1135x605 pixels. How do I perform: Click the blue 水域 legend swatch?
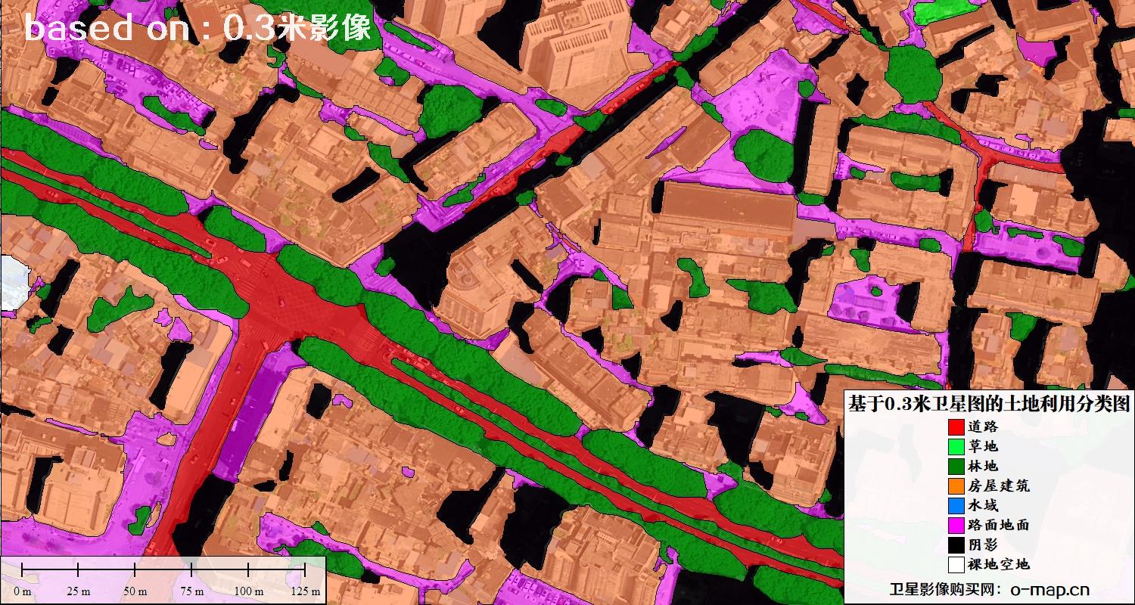pos(956,505)
